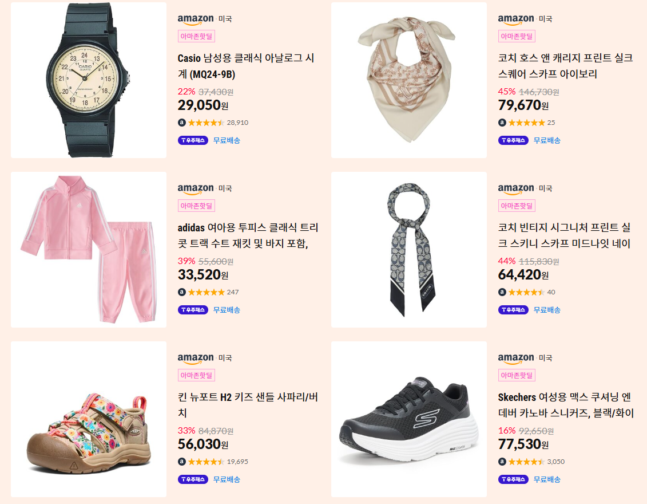View the pink adidas tracksuit thumbnail
Screen dimensions: 647x504
pos(88,250)
